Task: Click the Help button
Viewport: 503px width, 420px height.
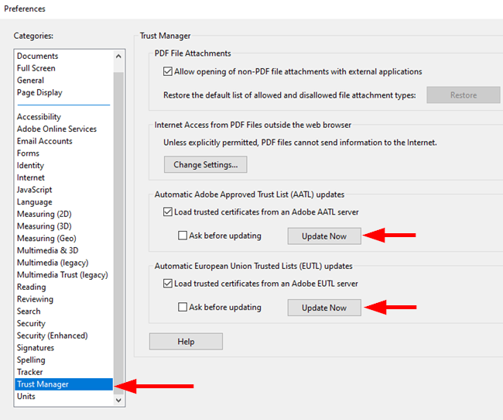Action: (186, 341)
